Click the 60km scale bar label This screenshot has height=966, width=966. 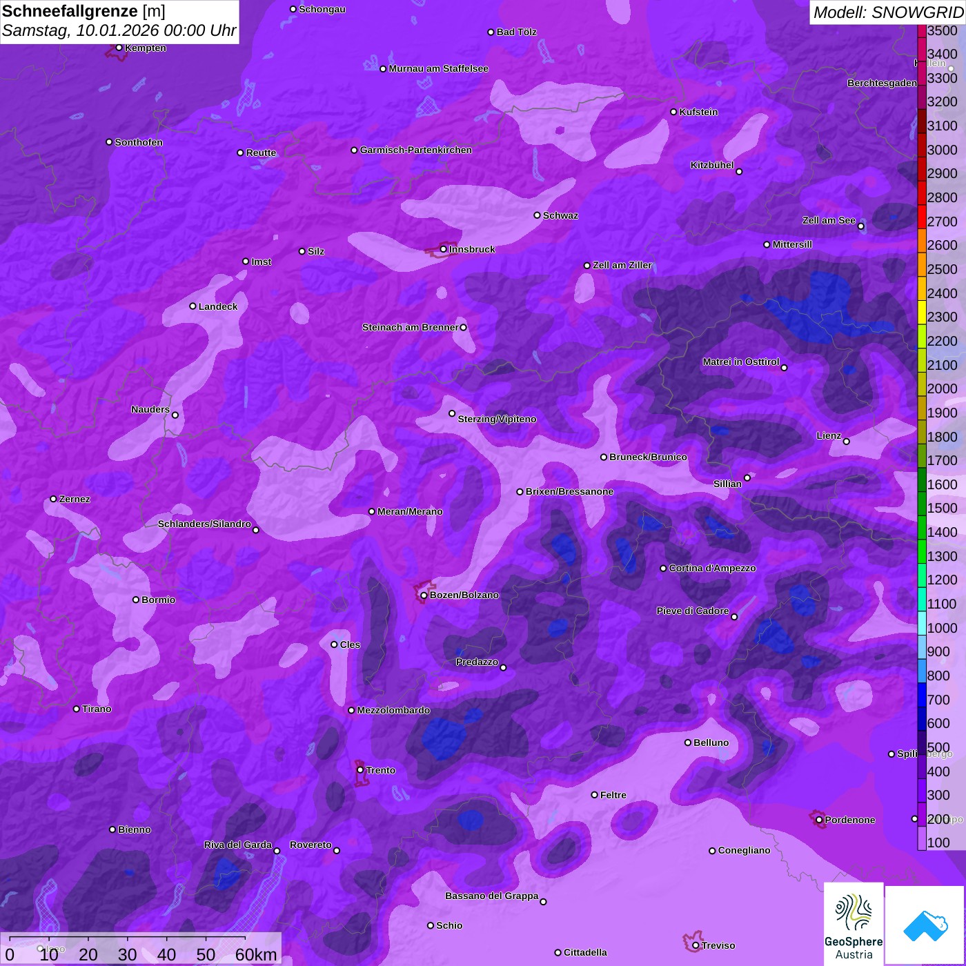(256, 955)
